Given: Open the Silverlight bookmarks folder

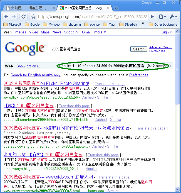Looking at the screenshot, I should (128, 25).
